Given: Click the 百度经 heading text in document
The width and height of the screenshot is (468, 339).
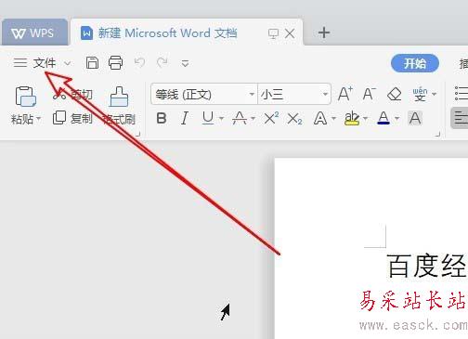Looking at the screenshot, I should pos(426,266).
